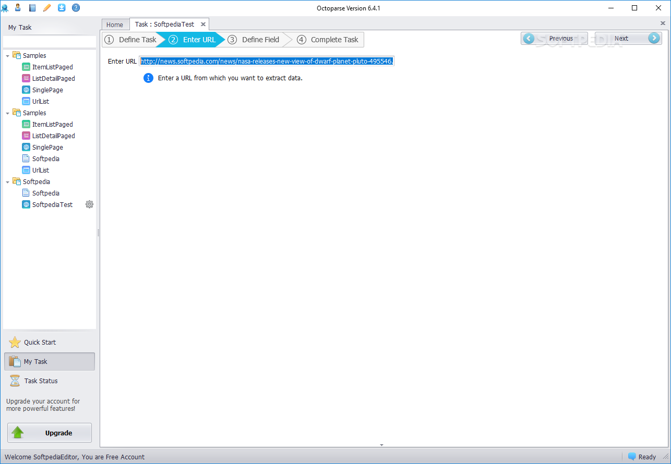
Task: Select the Softpedia task inside the Softpedia folder
Action: (46, 193)
